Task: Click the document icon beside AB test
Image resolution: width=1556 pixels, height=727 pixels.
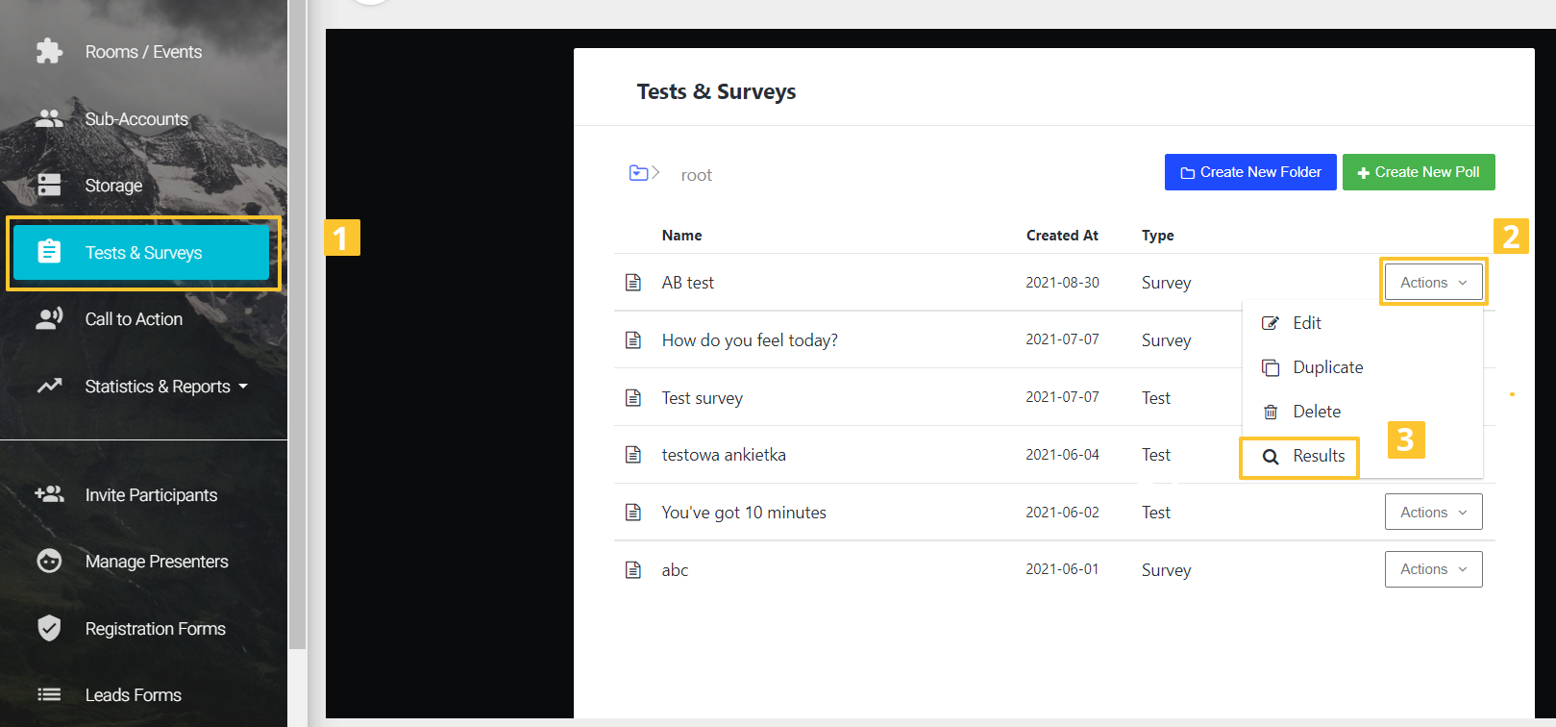Action: [633, 282]
